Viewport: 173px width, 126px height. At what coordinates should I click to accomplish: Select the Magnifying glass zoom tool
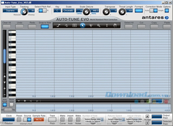[x=99, y=26]
